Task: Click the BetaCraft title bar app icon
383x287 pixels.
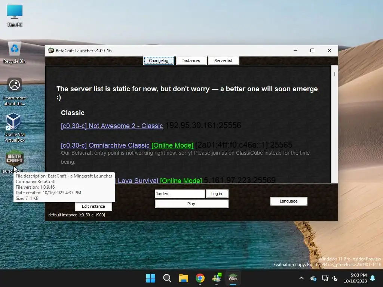Action: click(51, 50)
